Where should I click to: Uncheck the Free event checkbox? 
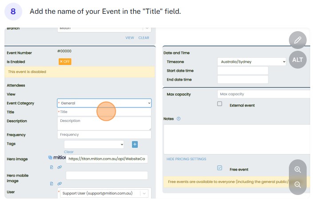(220, 168)
